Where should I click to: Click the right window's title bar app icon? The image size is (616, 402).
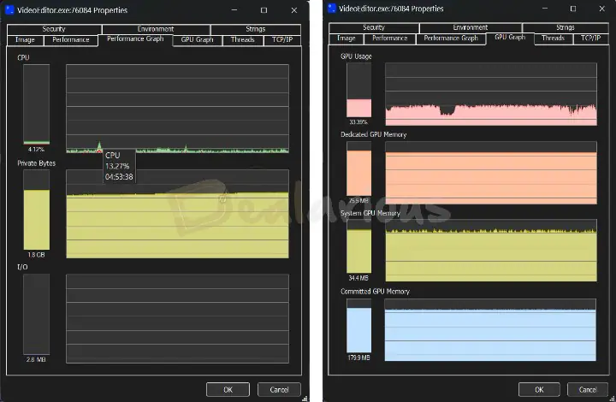tap(332, 9)
